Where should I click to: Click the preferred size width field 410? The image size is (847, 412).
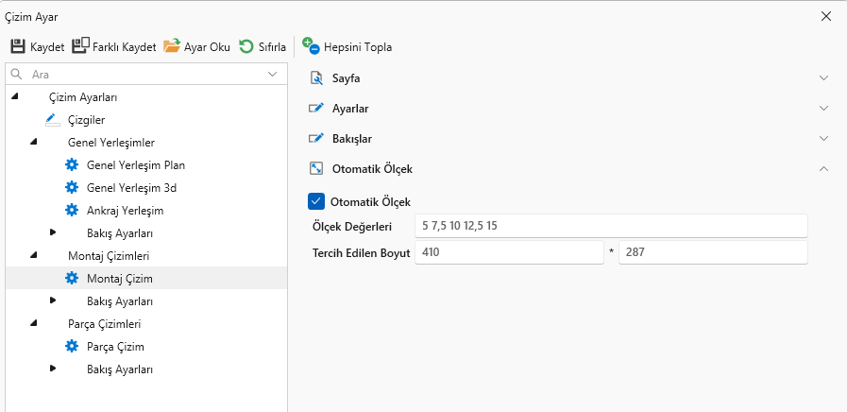508,253
